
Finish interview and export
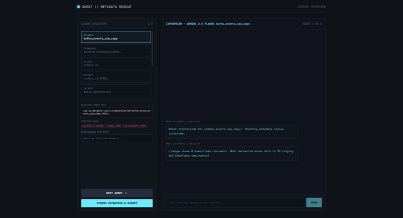point(117,203)
